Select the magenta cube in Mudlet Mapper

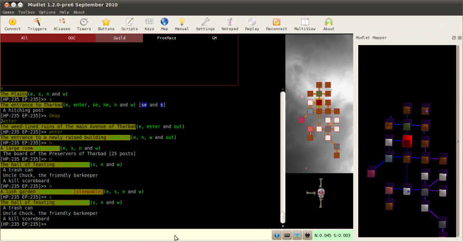(371, 173)
